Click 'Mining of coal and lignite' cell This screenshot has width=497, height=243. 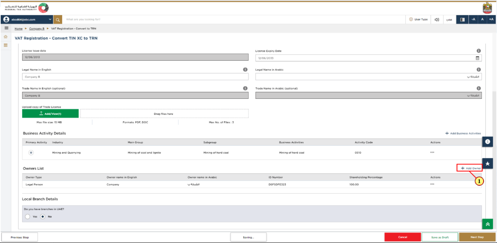click(144, 153)
